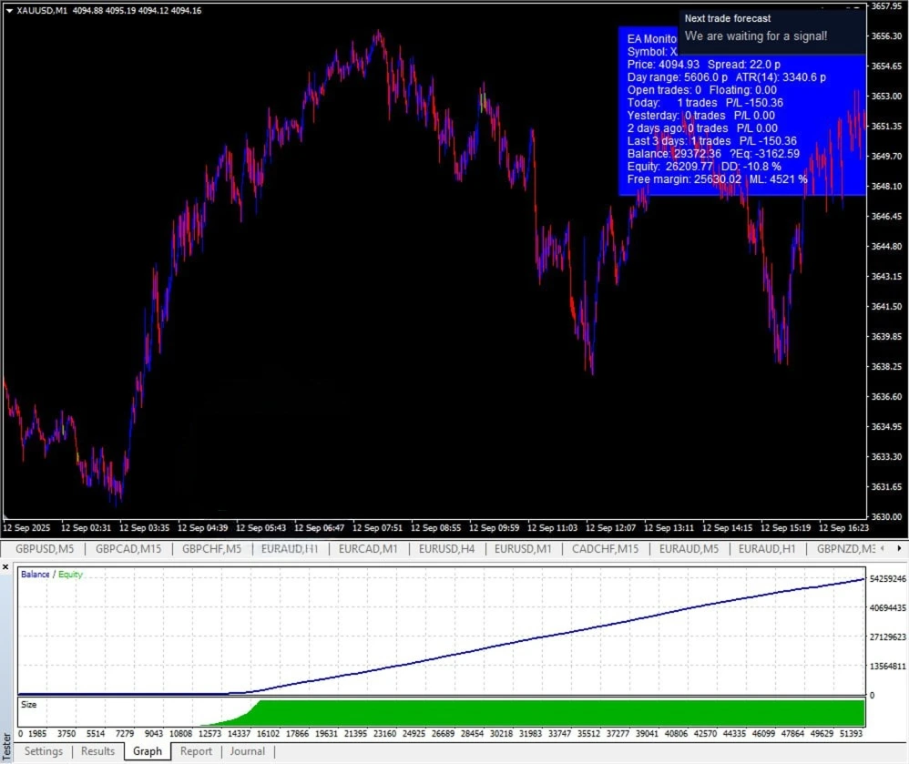Switch to the Results tab
This screenshot has height=764, width=909.
(x=97, y=751)
